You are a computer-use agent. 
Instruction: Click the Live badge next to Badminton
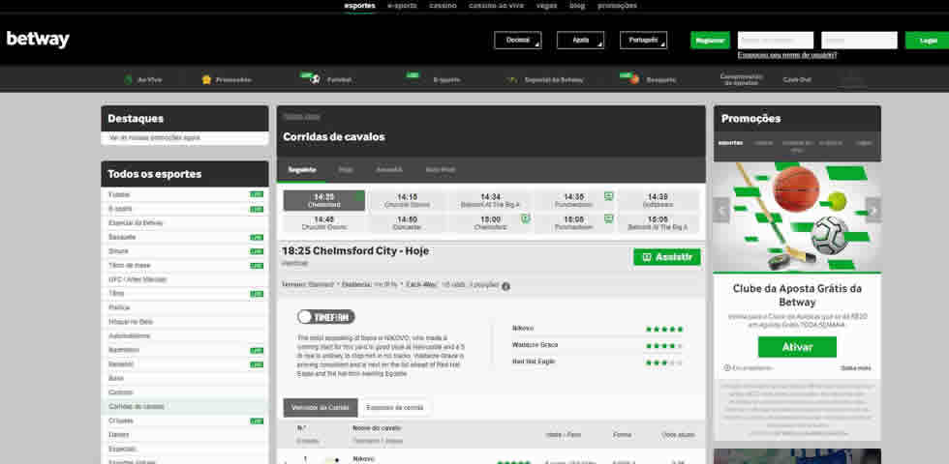point(257,350)
